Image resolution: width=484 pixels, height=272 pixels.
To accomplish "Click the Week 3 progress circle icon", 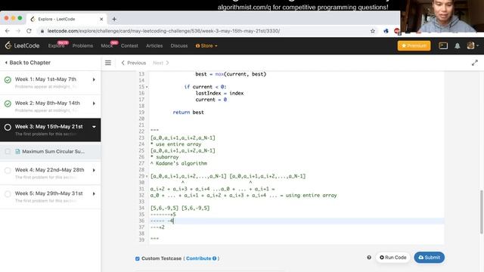I will coord(8,127).
